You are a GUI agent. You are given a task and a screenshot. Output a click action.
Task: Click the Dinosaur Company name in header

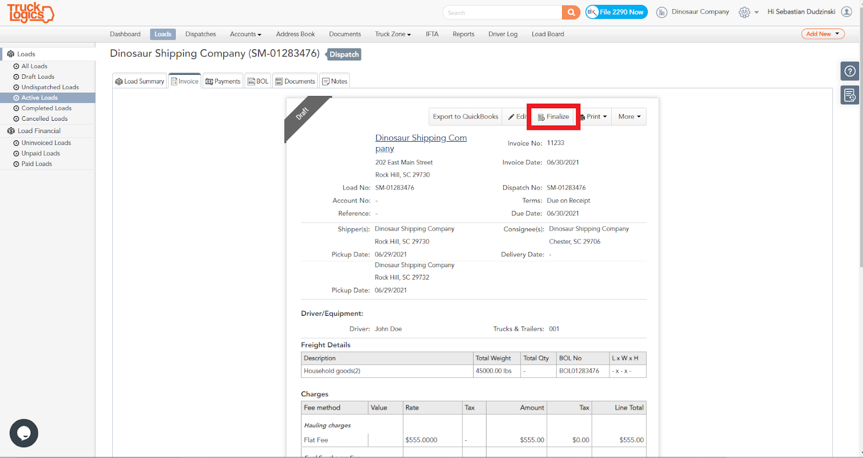click(700, 12)
